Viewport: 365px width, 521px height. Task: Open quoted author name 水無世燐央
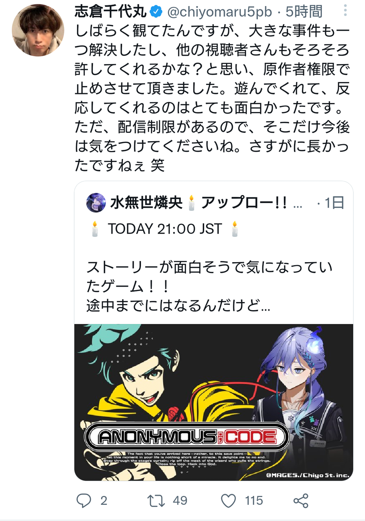pos(146,203)
